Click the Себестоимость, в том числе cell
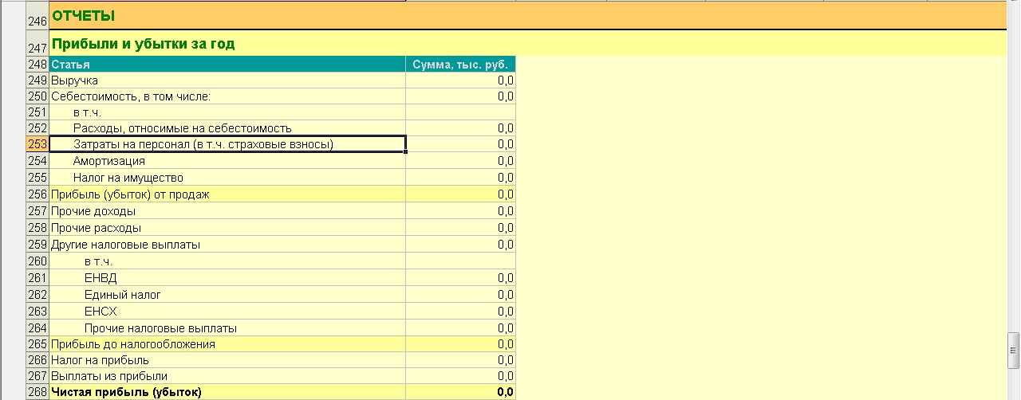 click(227, 96)
